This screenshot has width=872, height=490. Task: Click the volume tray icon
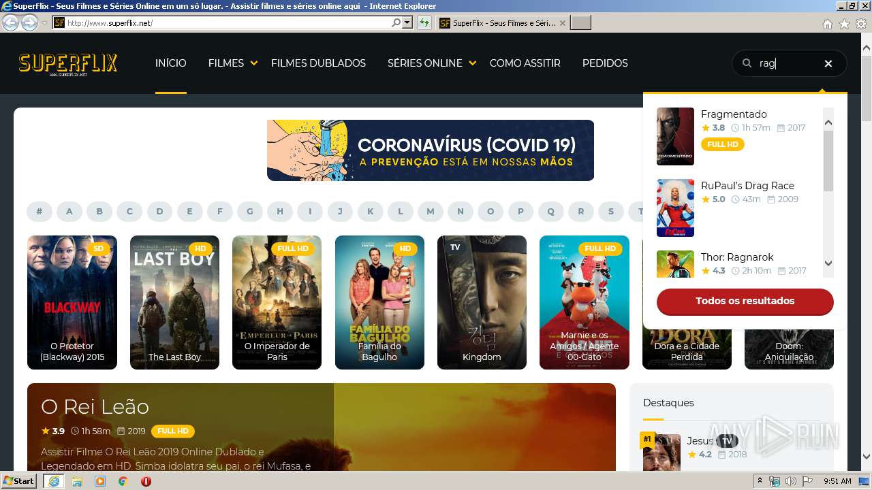pos(790,481)
